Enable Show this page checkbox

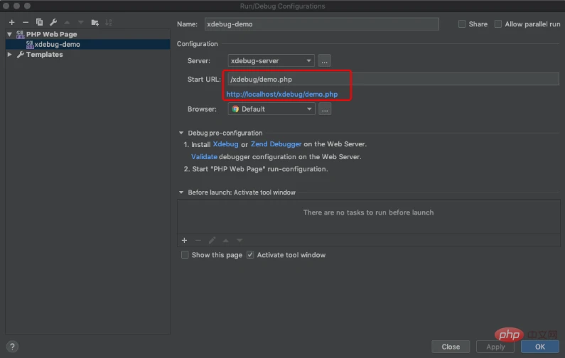click(x=185, y=255)
